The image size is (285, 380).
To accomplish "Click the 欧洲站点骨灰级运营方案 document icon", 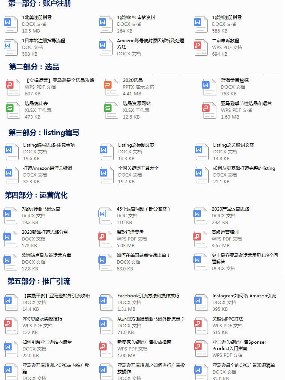I will coord(10,262).
